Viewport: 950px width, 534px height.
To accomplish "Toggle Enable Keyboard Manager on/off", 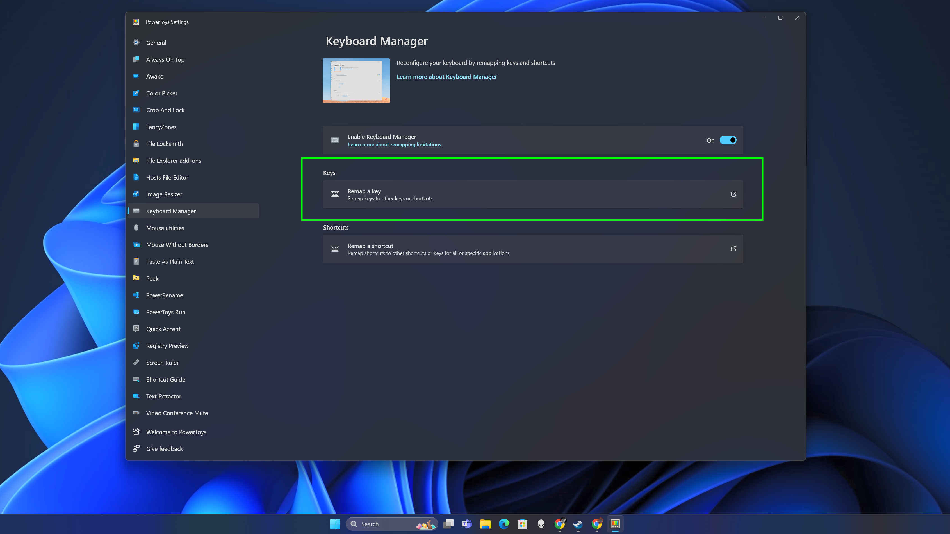I will 728,139.
